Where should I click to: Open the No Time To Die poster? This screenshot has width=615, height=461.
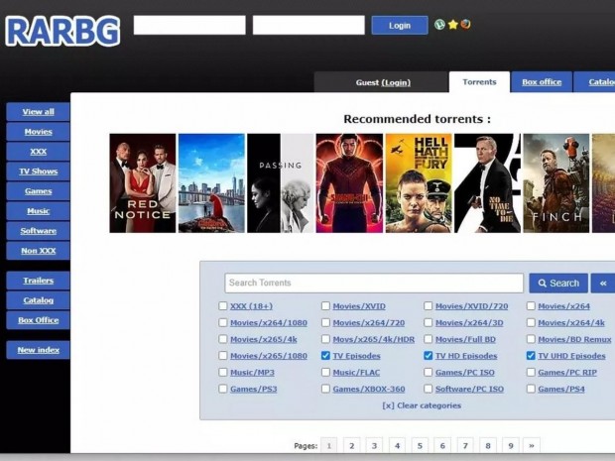coord(487,183)
